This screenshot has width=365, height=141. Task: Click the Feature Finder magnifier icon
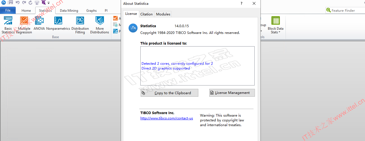[329, 10]
